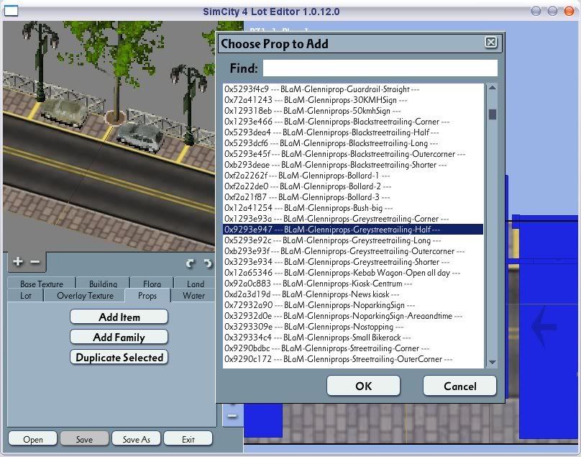Select Streetrailing-OuterCorner prop 0x9290c172
This screenshot has width=581, height=457.
(x=354, y=359)
